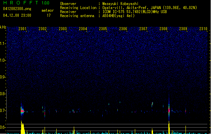Select the ICOM IC-575 receiver description
This screenshot has height=134, width=211.
coord(135,12)
